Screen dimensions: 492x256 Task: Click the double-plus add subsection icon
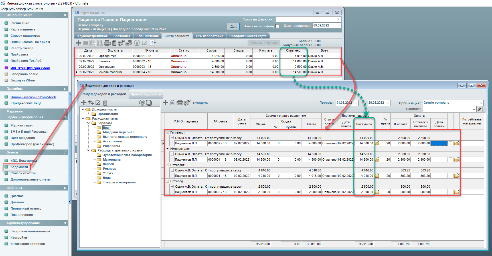[x=91, y=103]
